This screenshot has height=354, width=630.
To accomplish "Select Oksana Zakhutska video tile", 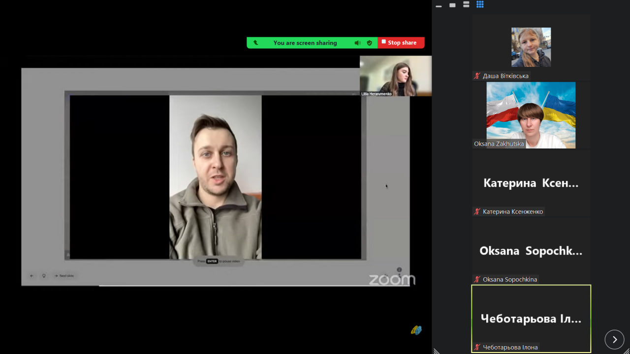I will (x=531, y=115).
